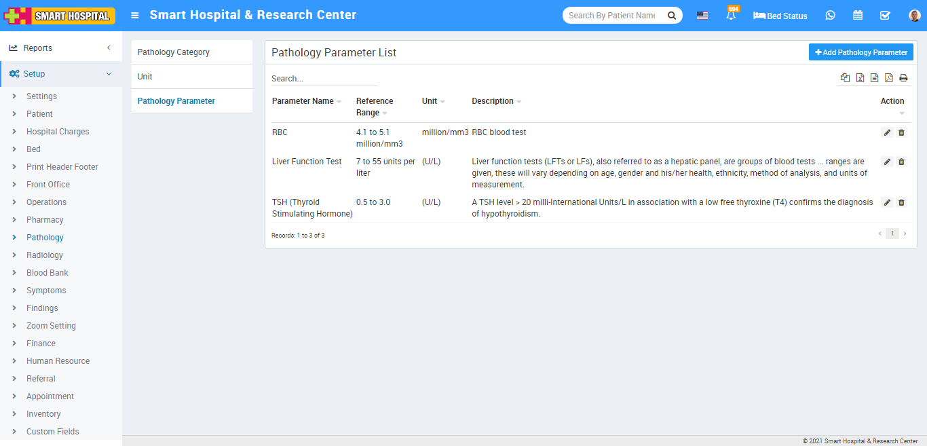Open the notifications bell icon
927x446 pixels.
pos(731,16)
